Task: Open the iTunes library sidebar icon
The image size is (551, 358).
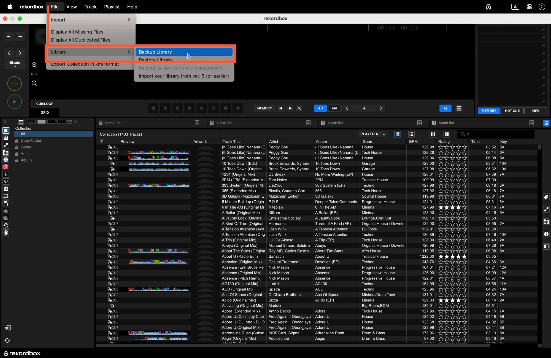Action: click(x=6, y=160)
